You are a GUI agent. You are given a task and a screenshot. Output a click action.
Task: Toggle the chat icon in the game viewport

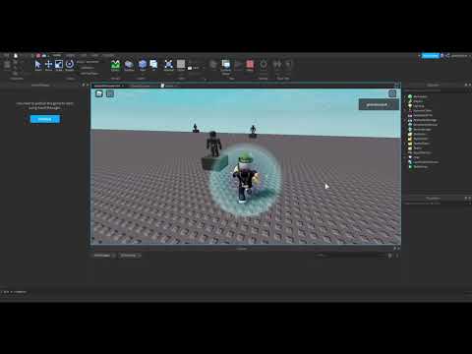pyautogui.click(x=110, y=93)
